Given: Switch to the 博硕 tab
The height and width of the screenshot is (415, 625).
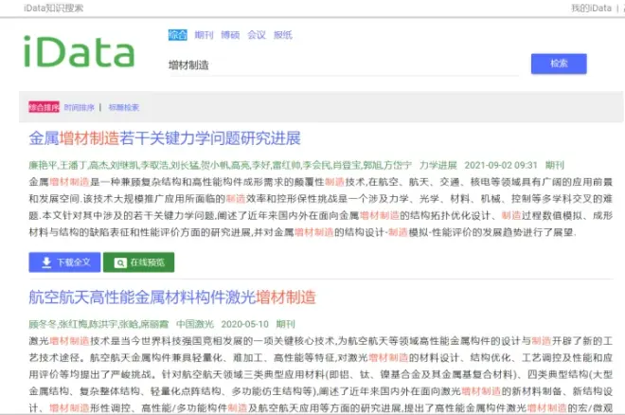Looking at the screenshot, I should (x=230, y=35).
